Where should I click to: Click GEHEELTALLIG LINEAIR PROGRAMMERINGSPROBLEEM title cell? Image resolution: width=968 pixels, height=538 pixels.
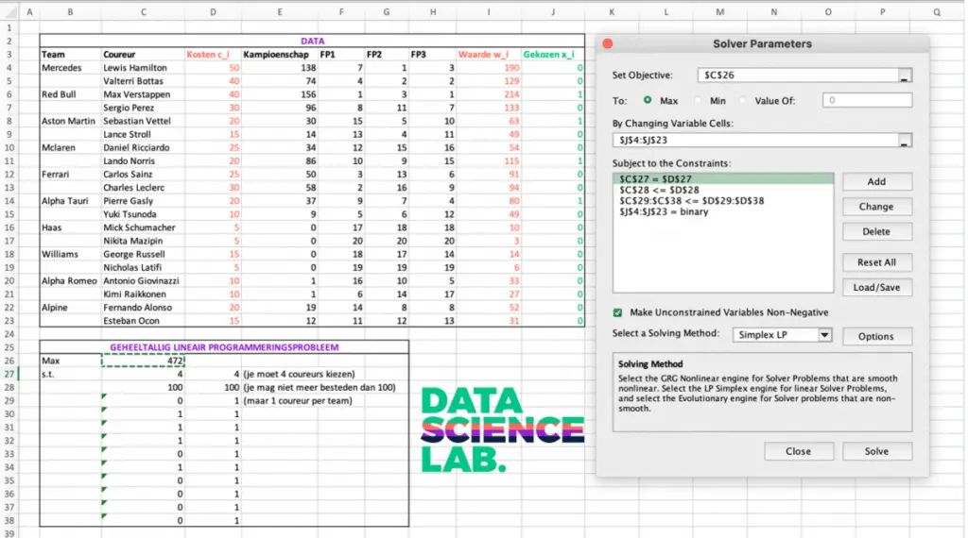click(224, 347)
